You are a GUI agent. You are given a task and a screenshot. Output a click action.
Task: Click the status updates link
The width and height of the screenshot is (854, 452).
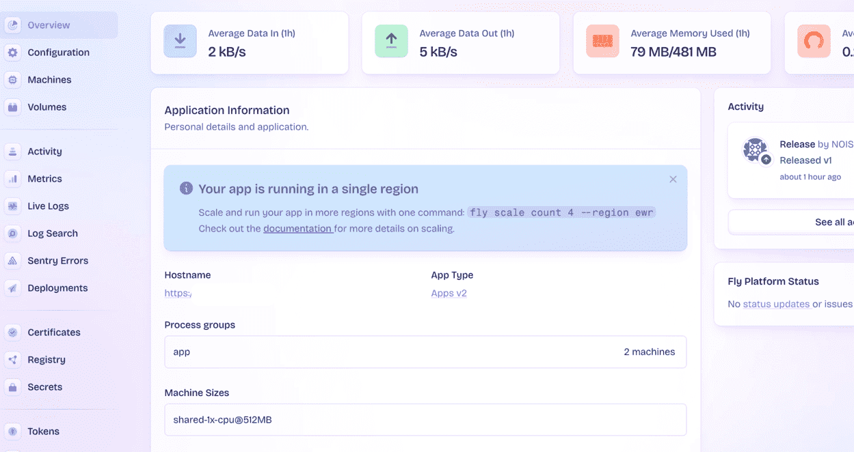pos(776,304)
